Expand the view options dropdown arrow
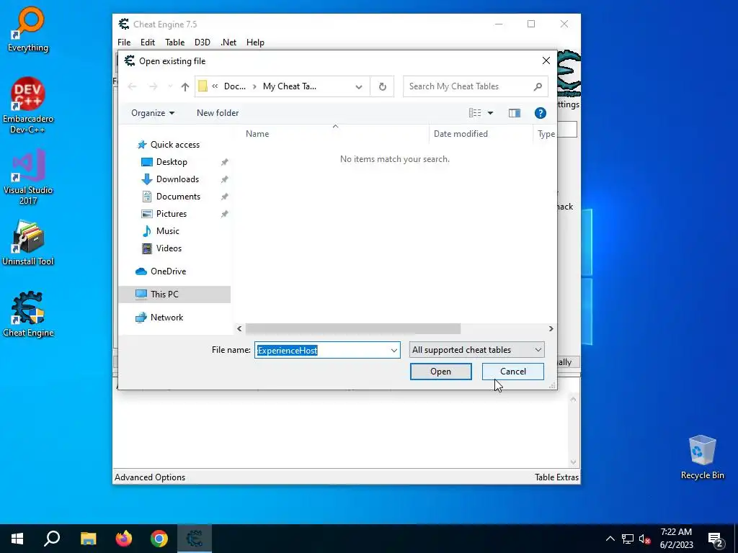 pos(490,113)
